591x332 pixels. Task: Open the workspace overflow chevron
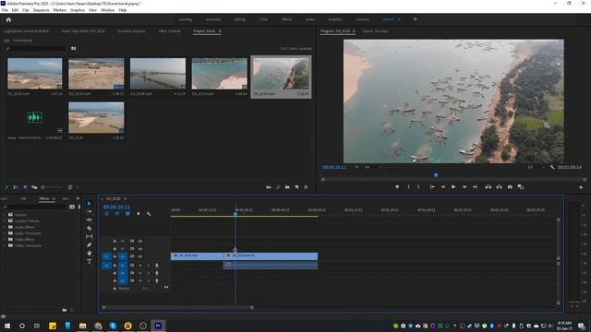tap(415, 19)
